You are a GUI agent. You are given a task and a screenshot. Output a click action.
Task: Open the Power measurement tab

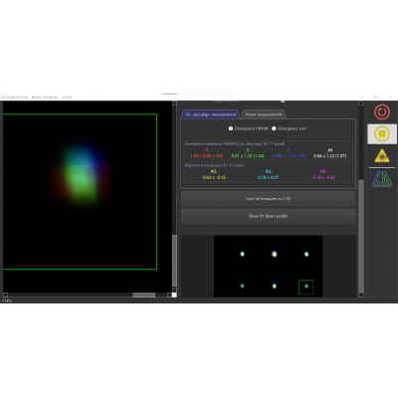tap(264, 114)
